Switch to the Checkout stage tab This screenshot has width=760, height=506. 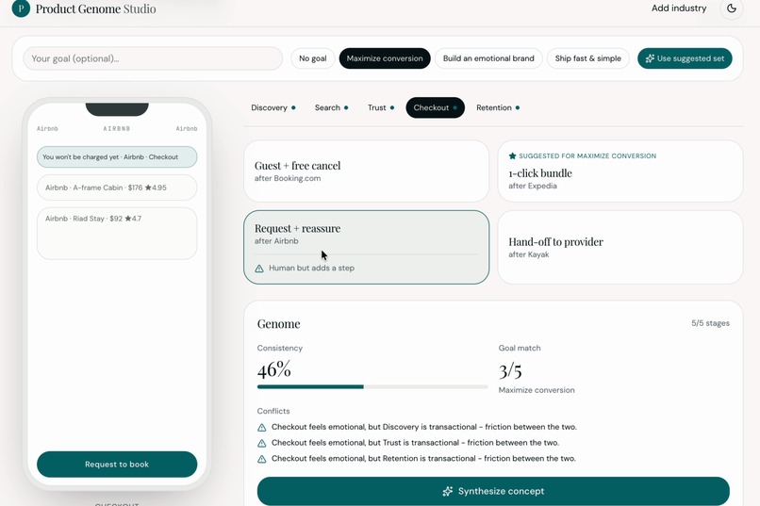(436, 107)
